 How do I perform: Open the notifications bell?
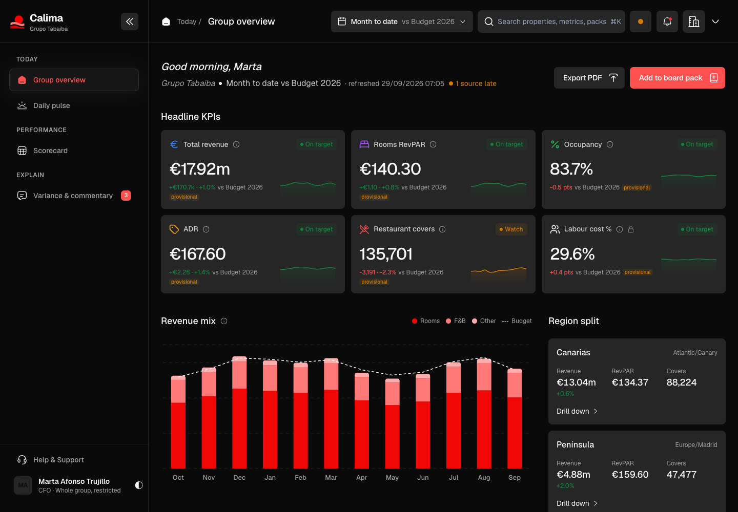pyautogui.click(x=667, y=22)
